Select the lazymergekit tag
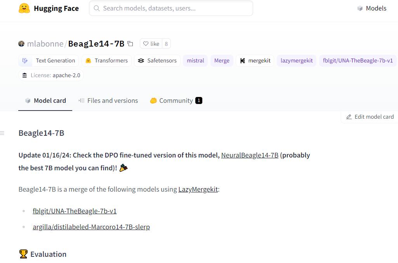This screenshot has width=398, height=263. click(x=297, y=61)
